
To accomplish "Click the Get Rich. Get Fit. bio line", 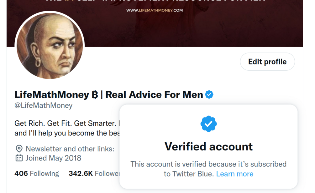I will 67,123.
